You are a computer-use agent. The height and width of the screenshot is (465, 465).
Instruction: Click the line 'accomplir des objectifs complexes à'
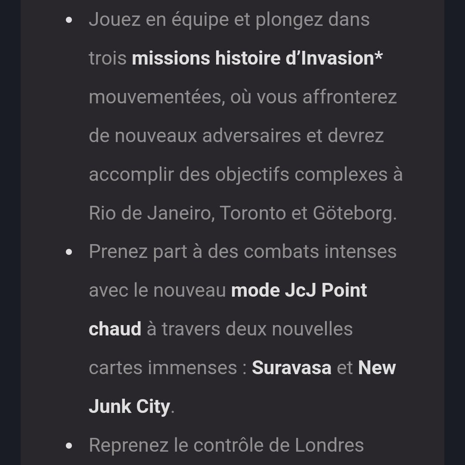(x=246, y=174)
